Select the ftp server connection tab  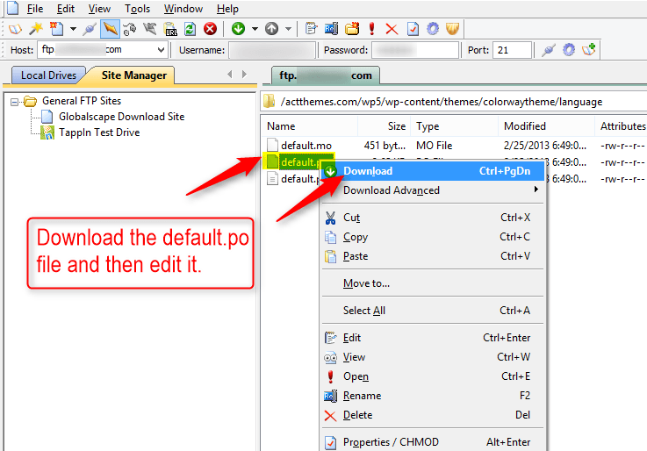326,75
